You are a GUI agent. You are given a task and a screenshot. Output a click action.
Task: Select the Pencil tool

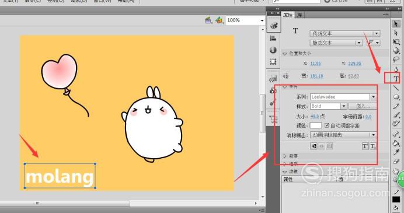click(396, 106)
